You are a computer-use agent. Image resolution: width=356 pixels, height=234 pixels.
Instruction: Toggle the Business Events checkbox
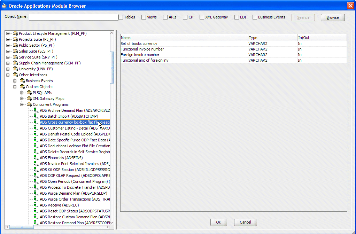pyautogui.click(x=255, y=17)
